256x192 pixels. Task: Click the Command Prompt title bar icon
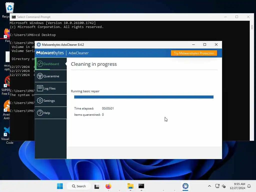pyautogui.click(x=14, y=17)
